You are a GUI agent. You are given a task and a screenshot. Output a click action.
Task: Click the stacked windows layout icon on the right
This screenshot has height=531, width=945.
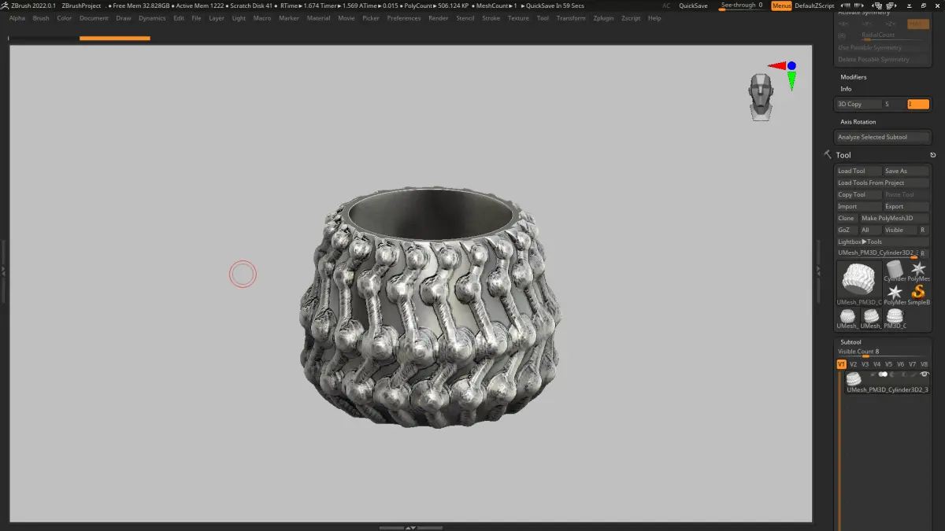(x=891, y=6)
